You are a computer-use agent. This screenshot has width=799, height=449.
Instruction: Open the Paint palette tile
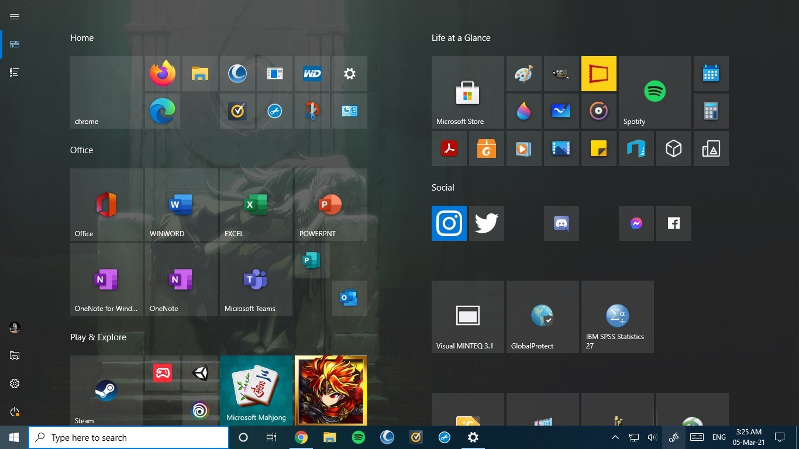pyautogui.click(x=524, y=74)
